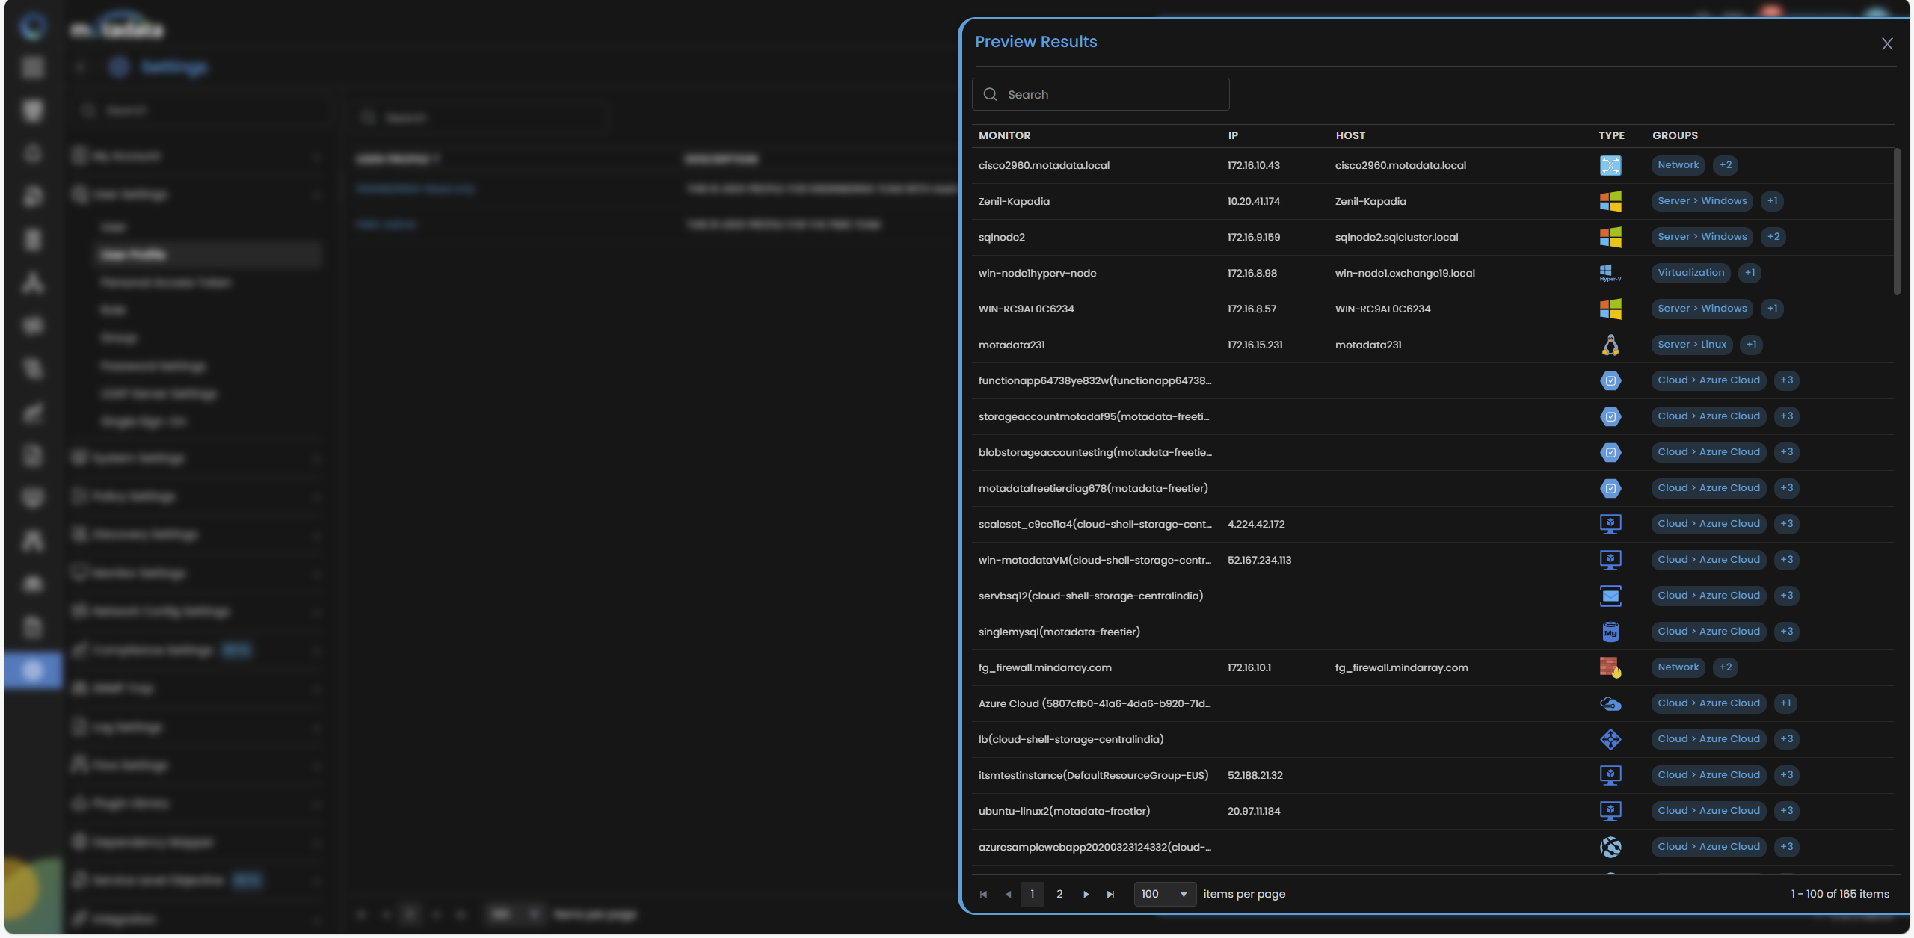The height and width of the screenshot is (938, 1914).
Task: Click the load balancer icon for lb row
Action: pyautogui.click(x=1610, y=739)
